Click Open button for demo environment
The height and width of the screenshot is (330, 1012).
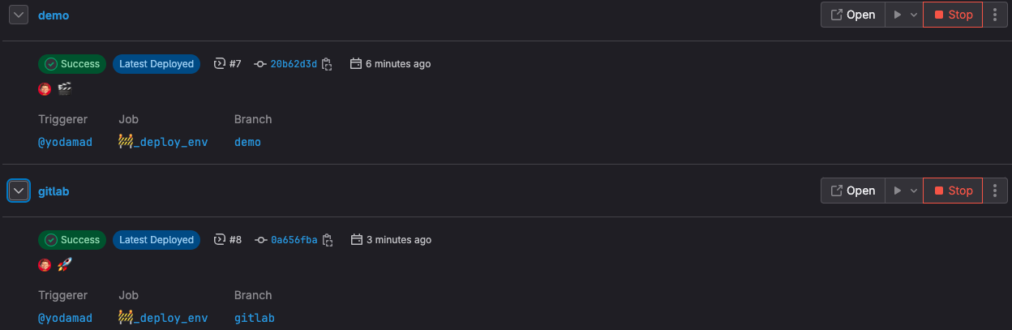click(x=852, y=15)
